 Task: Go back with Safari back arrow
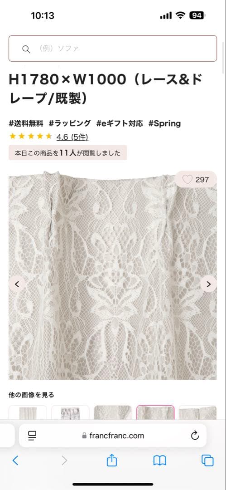(x=15, y=461)
